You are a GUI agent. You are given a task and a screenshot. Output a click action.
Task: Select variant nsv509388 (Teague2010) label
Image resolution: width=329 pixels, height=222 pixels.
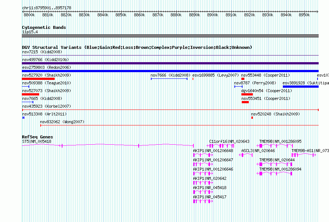coord(47,83)
